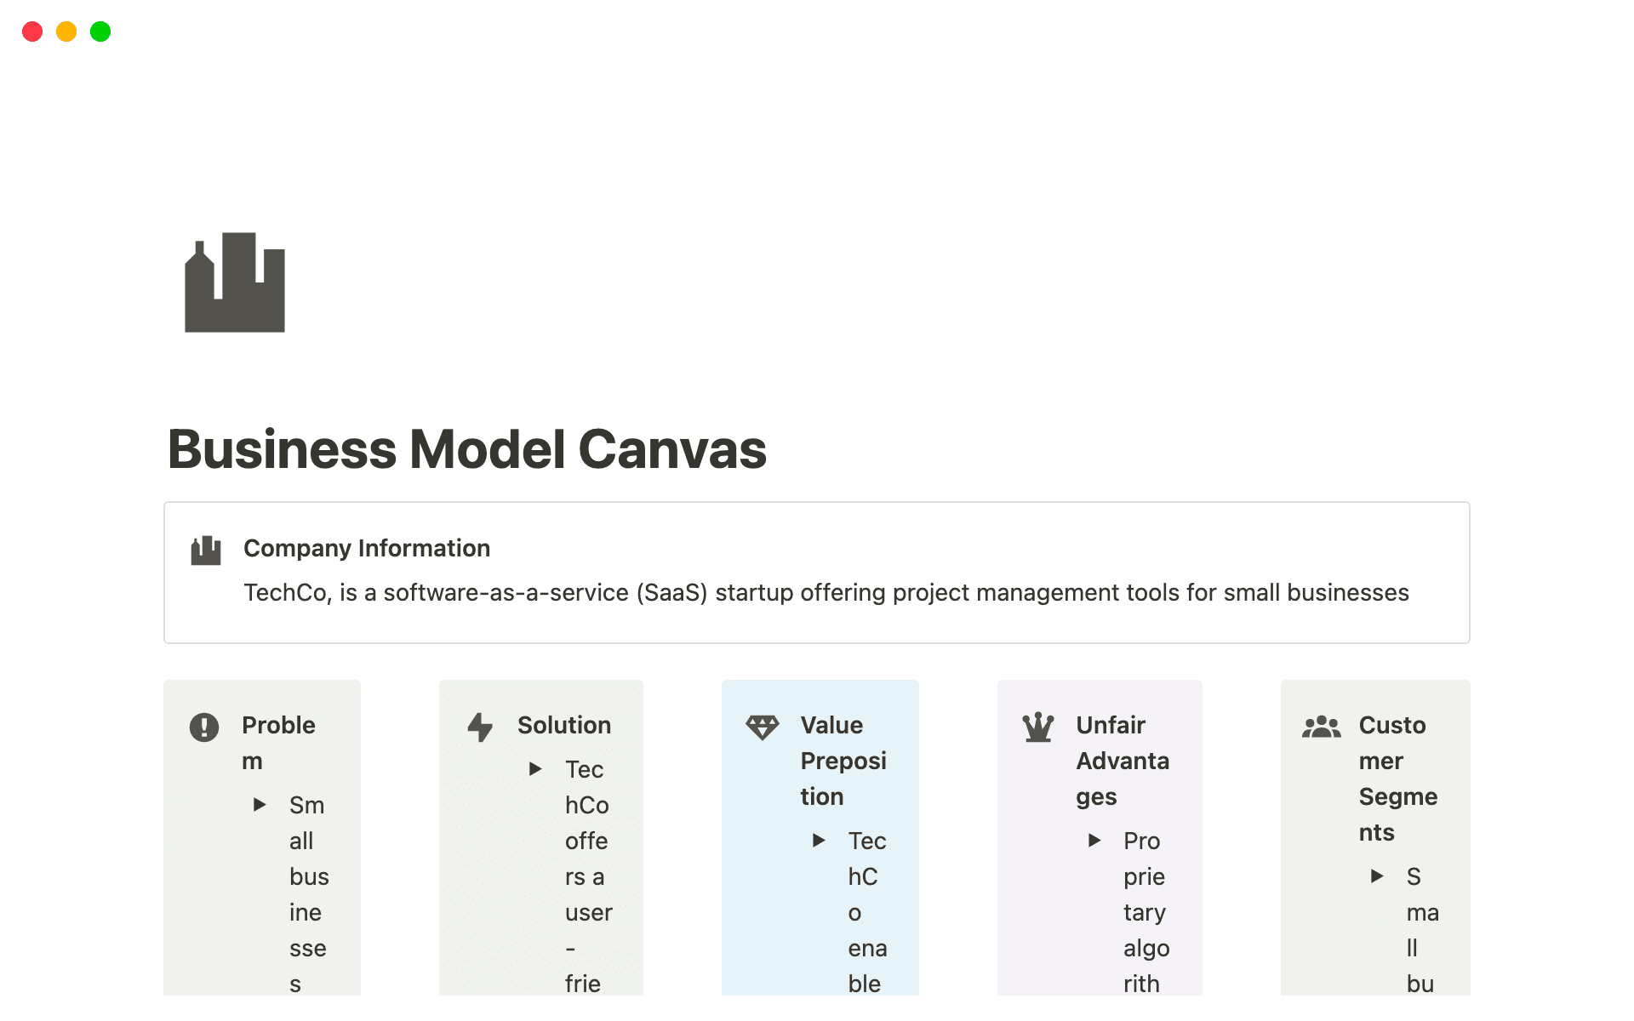Toggle the Customer Segments disclosure triangle
Image resolution: width=1634 pixels, height=1021 pixels.
[x=1377, y=876]
